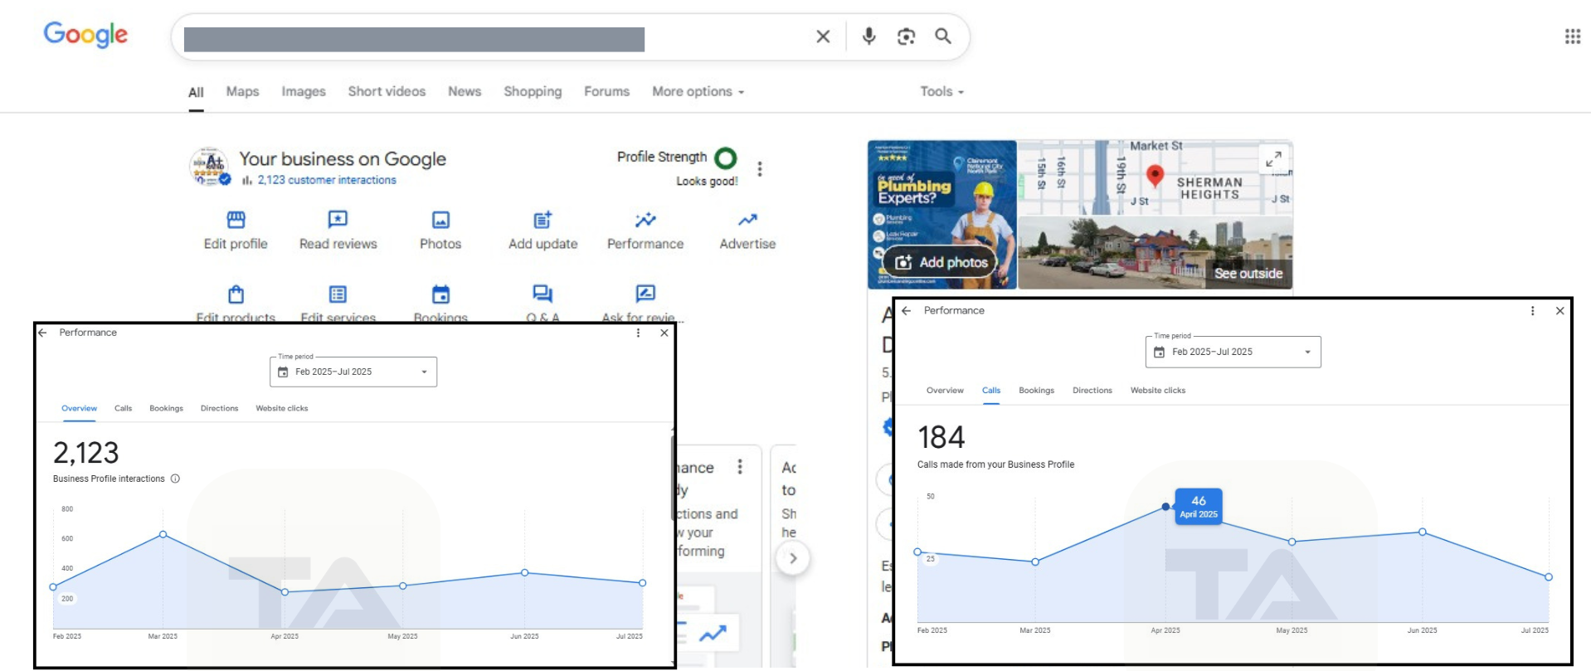
Task: Select Website clicks tab in Calls panel
Action: pyautogui.click(x=1157, y=391)
